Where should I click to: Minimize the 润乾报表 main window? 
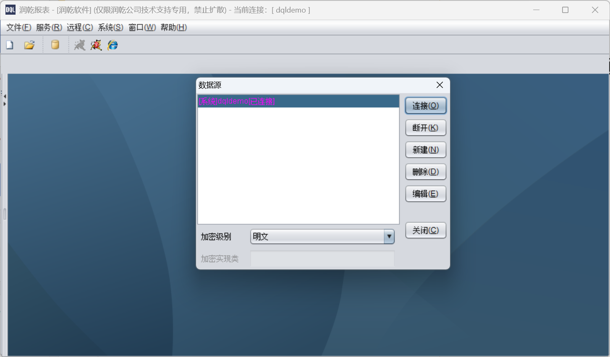[536, 10]
